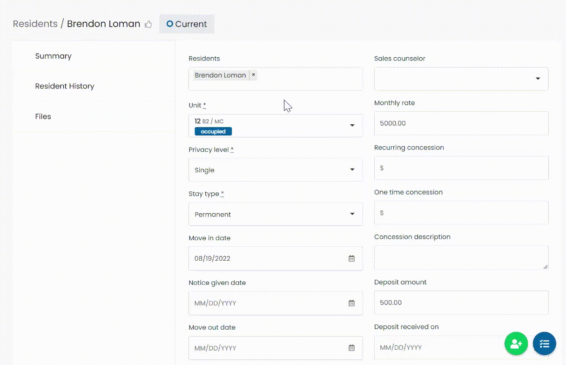Click the Notice given date input

(276, 303)
